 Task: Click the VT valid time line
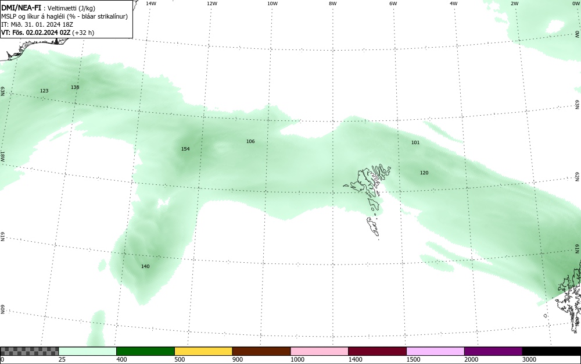tap(48, 33)
